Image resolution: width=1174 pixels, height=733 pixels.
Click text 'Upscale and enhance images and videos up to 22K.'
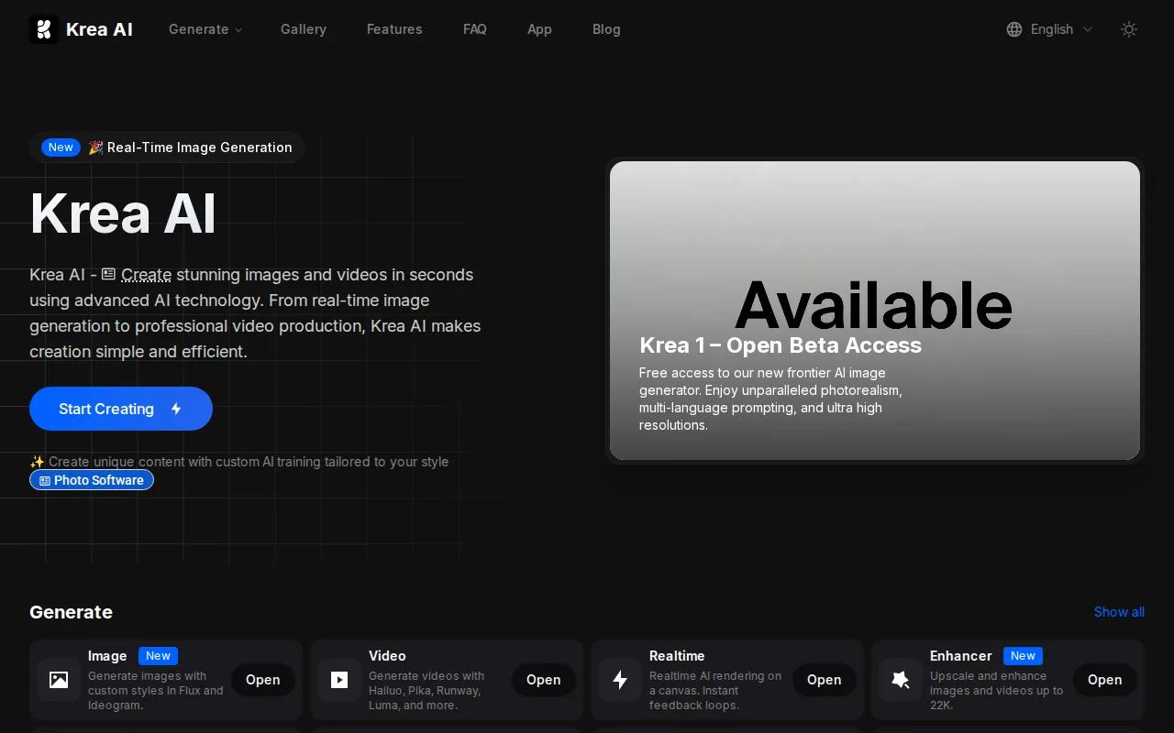(x=997, y=691)
